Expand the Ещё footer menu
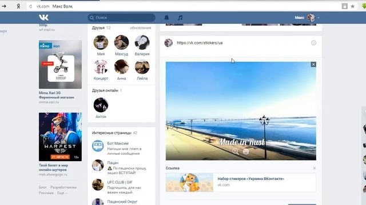Screen dimensions: 366x205 click(62, 193)
